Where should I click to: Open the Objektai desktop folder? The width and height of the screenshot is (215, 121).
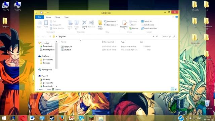coord(196,6)
